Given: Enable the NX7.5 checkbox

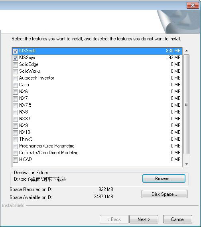Looking at the screenshot, I should (15, 106).
